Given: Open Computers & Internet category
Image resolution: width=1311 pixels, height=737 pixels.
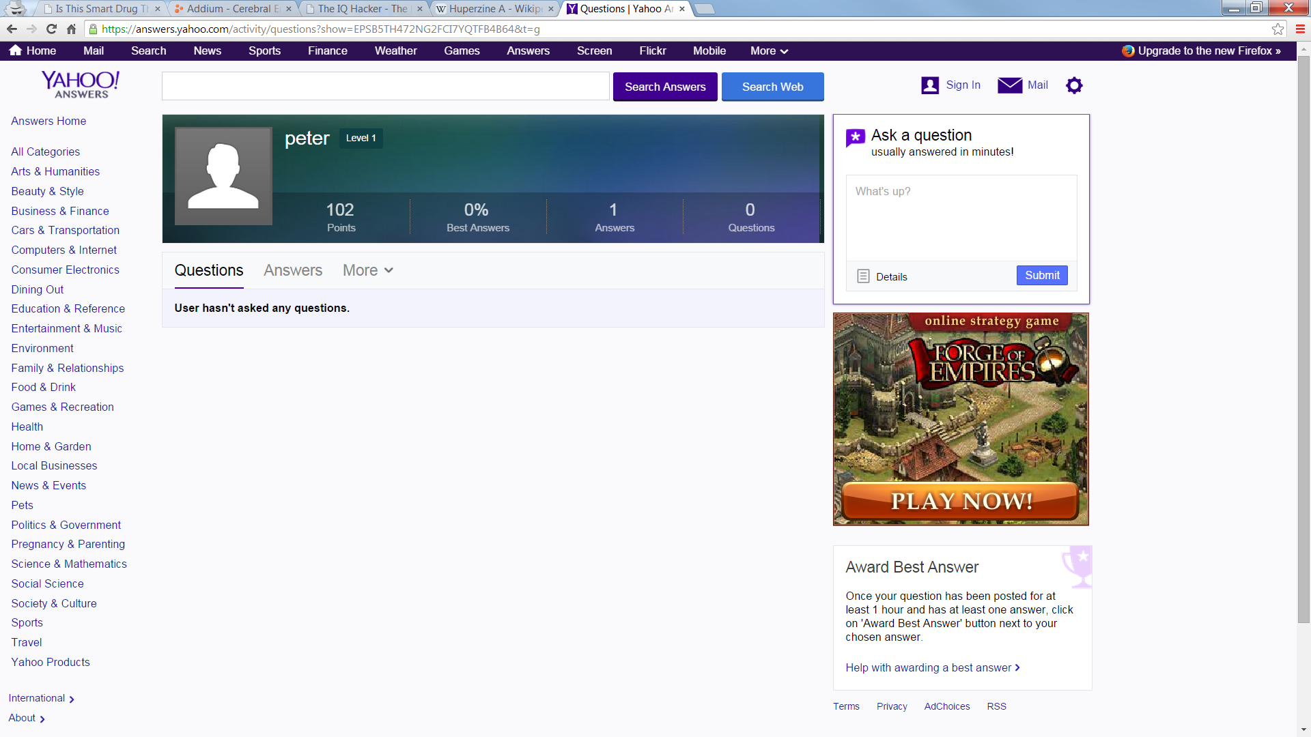Looking at the screenshot, I should pyautogui.click(x=64, y=250).
